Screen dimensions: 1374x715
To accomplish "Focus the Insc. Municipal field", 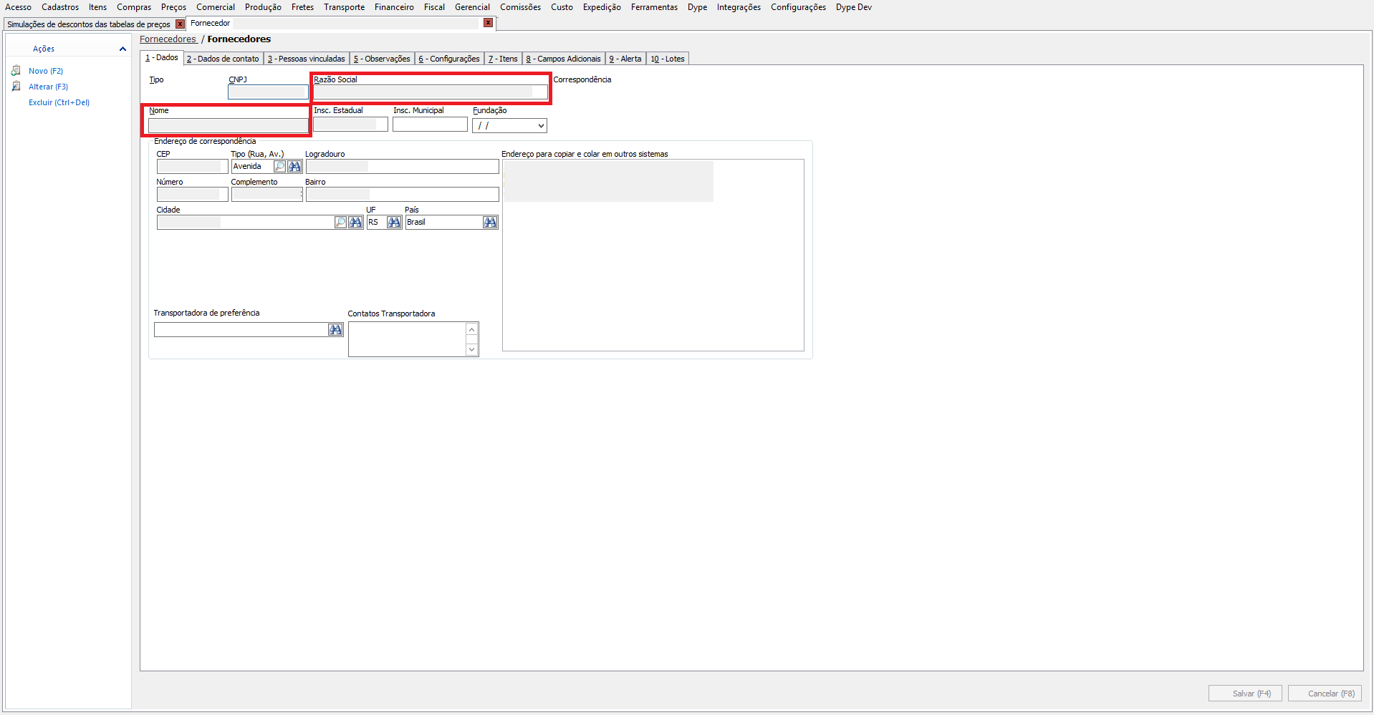I will tap(430, 125).
